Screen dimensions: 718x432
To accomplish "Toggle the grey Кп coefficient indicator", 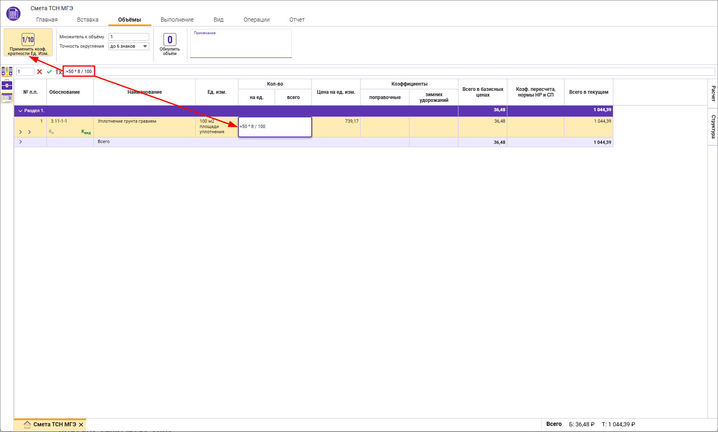I will coord(51,132).
